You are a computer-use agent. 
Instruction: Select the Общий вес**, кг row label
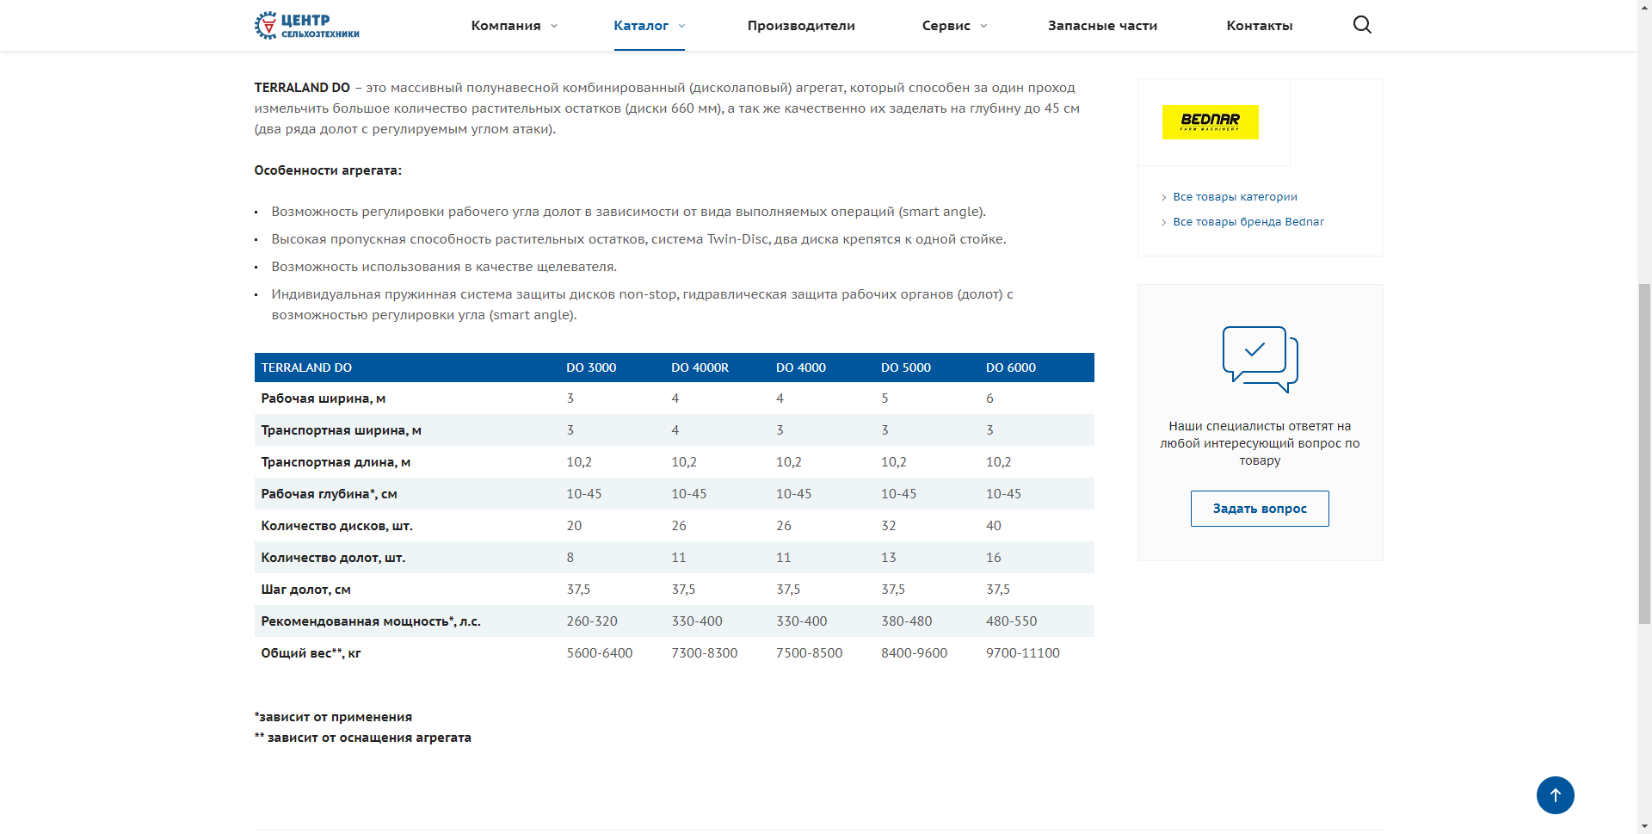[x=311, y=653]
